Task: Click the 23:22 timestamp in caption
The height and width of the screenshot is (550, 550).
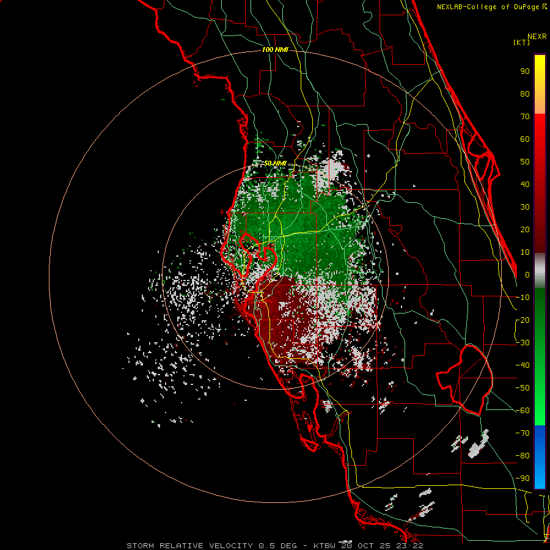Action: tap(410, 546)
